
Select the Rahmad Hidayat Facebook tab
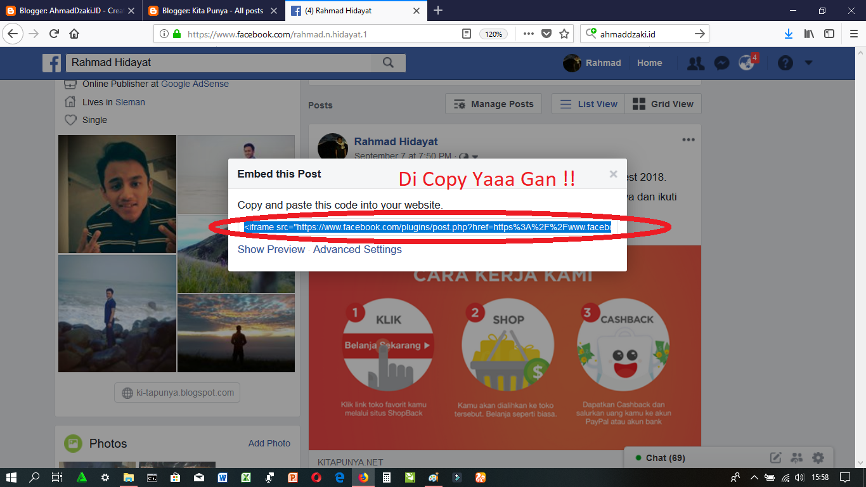356,11
